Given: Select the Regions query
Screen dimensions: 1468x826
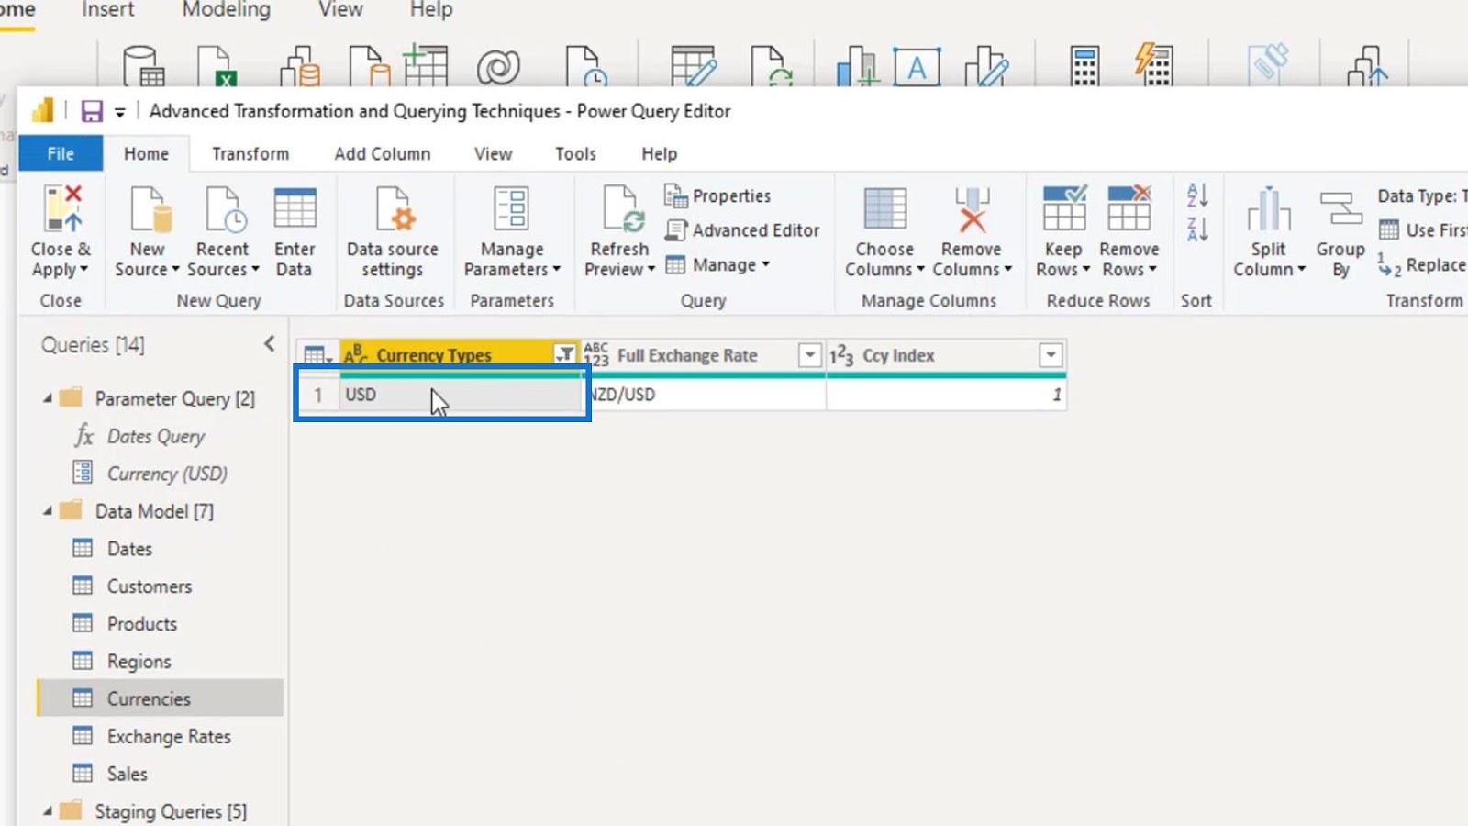Looking at the screenshot, I should coord(139,662).
